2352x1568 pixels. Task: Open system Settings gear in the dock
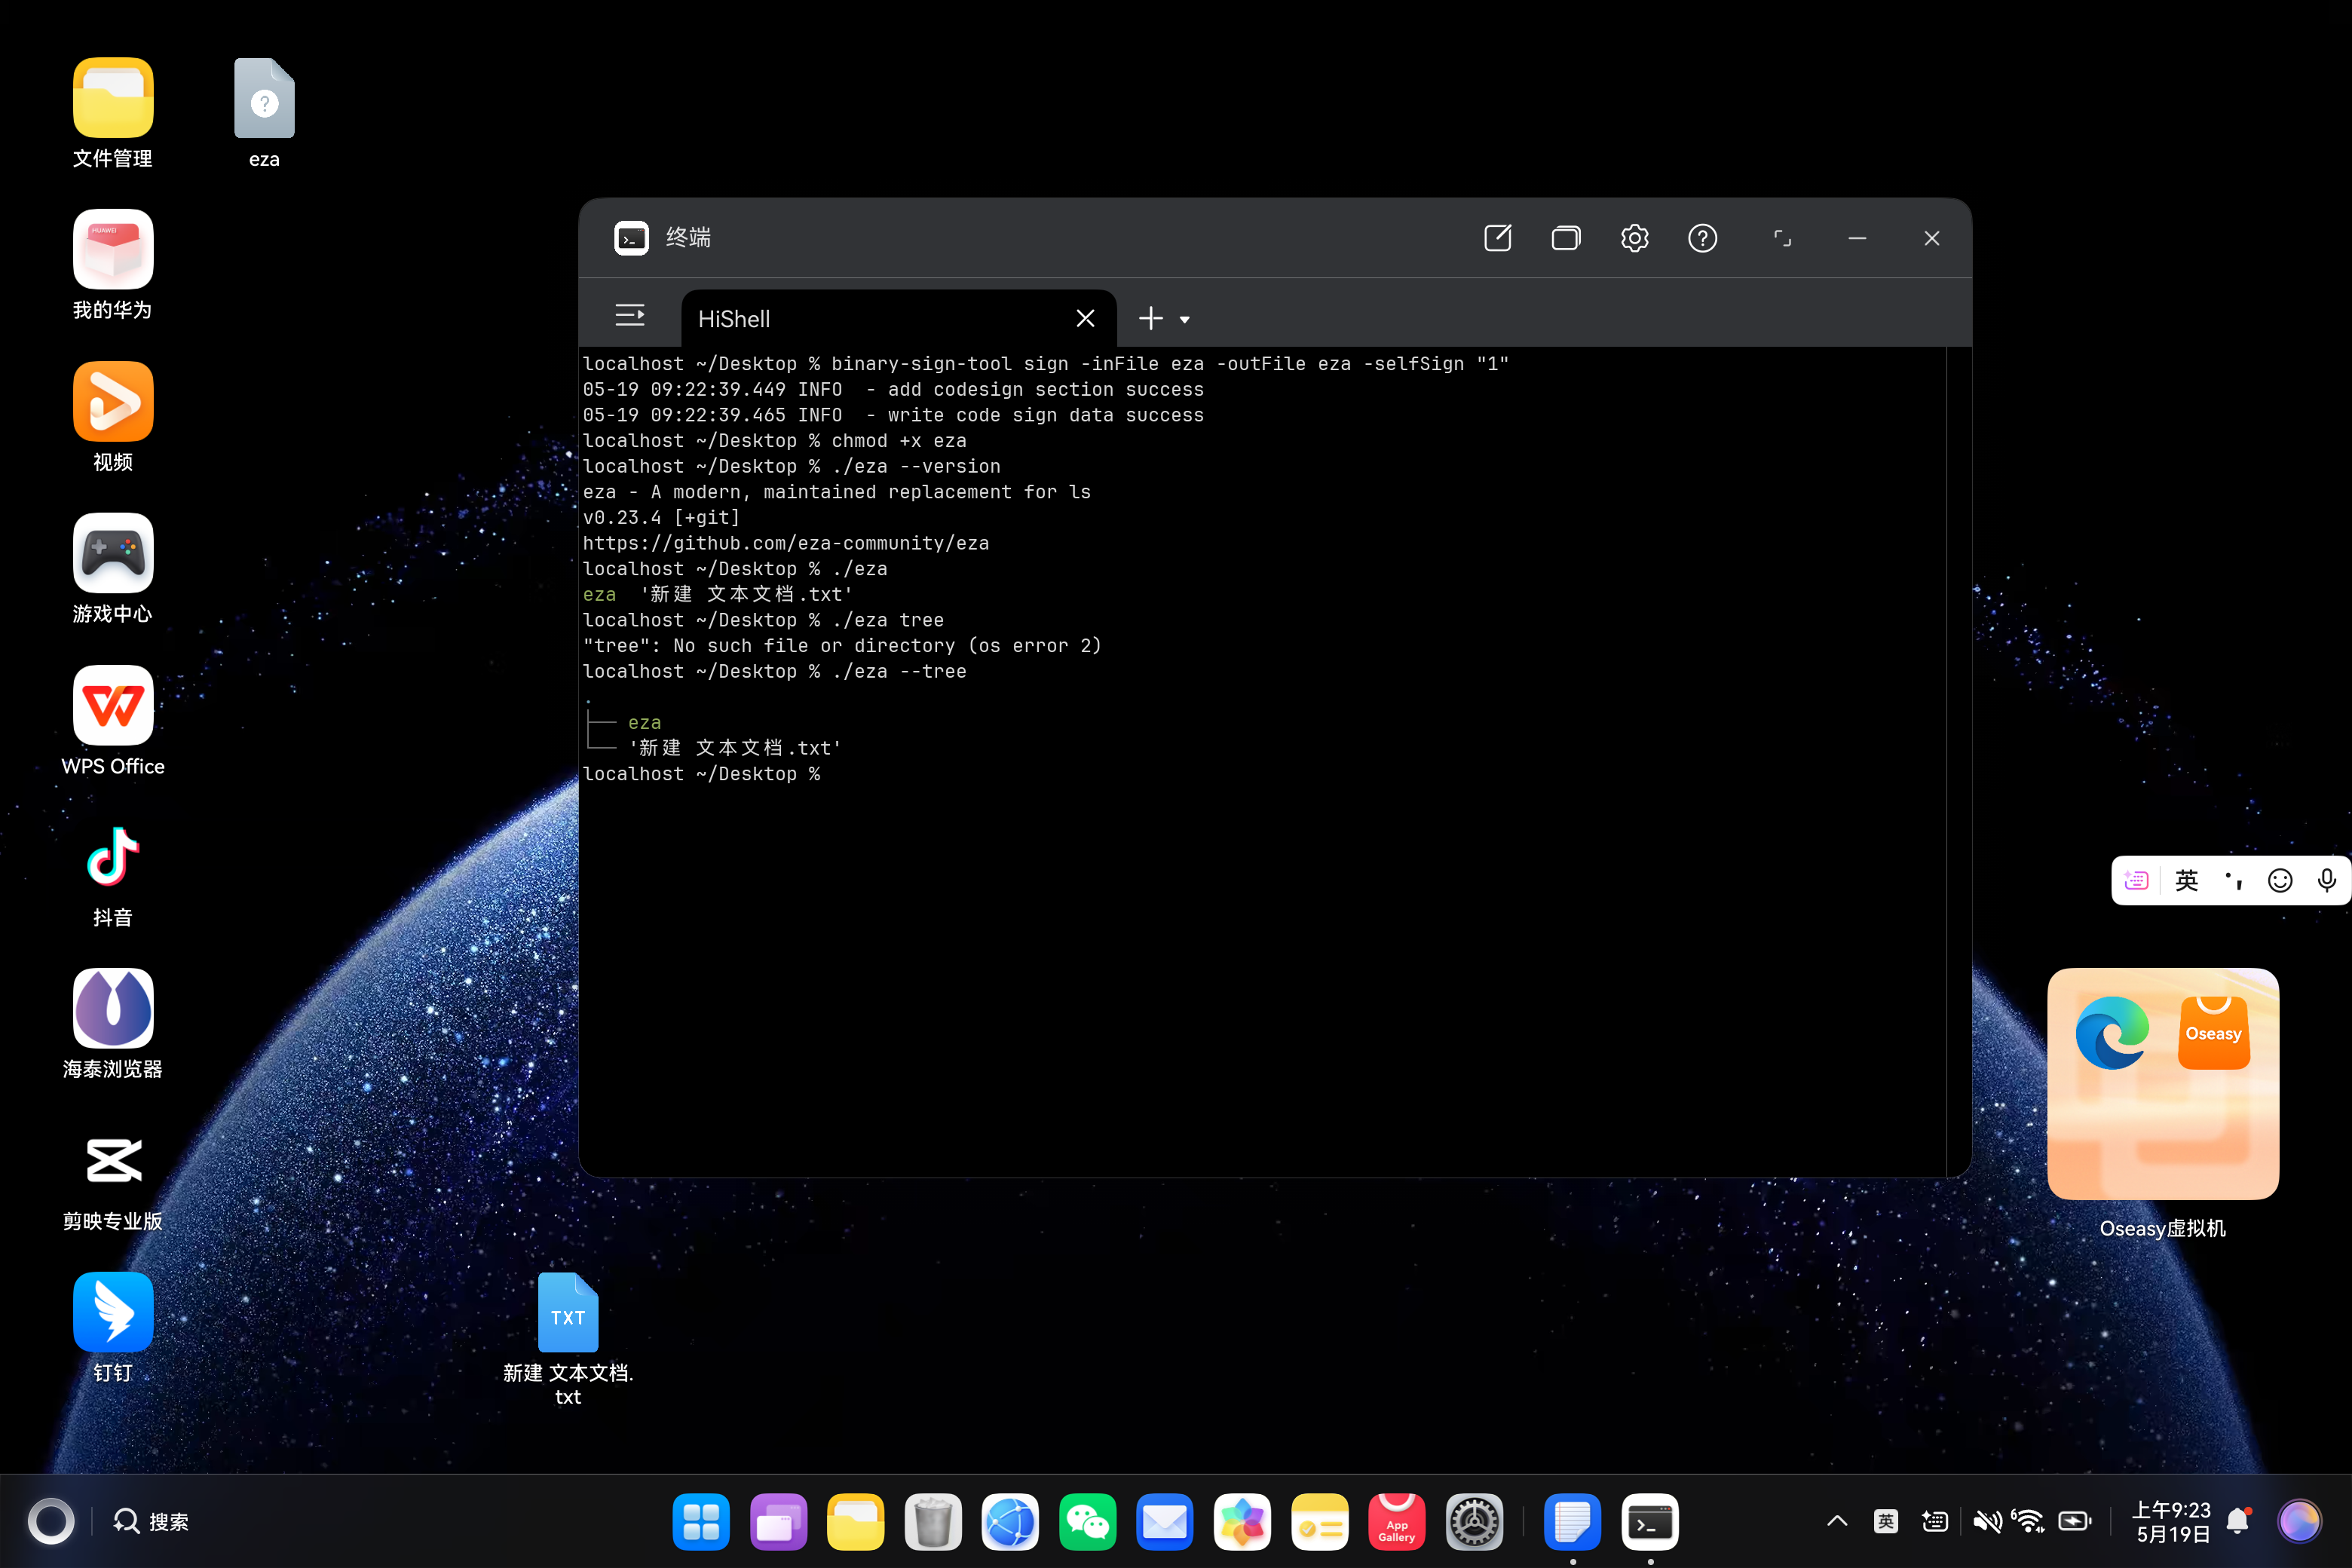(x=1474, y=1521)
